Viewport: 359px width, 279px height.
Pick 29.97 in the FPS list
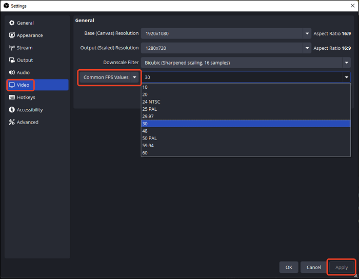click(148, 116)
